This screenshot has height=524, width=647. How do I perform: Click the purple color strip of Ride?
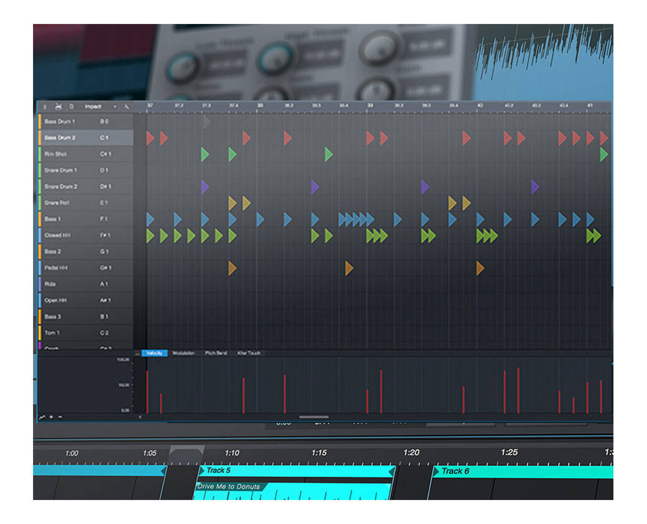(x=39, y=284)
